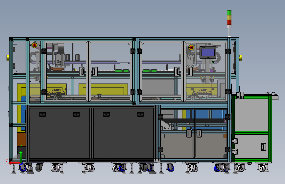The image size is (285, 184).
Task: Select the white pole of the signal tower
Action: tap(229, 32)
